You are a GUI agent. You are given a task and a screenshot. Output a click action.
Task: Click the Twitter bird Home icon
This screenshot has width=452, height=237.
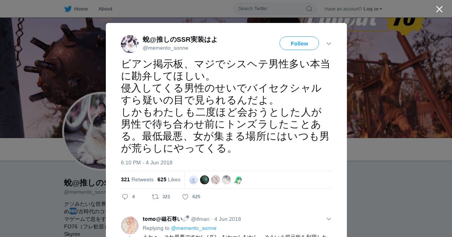68,9
